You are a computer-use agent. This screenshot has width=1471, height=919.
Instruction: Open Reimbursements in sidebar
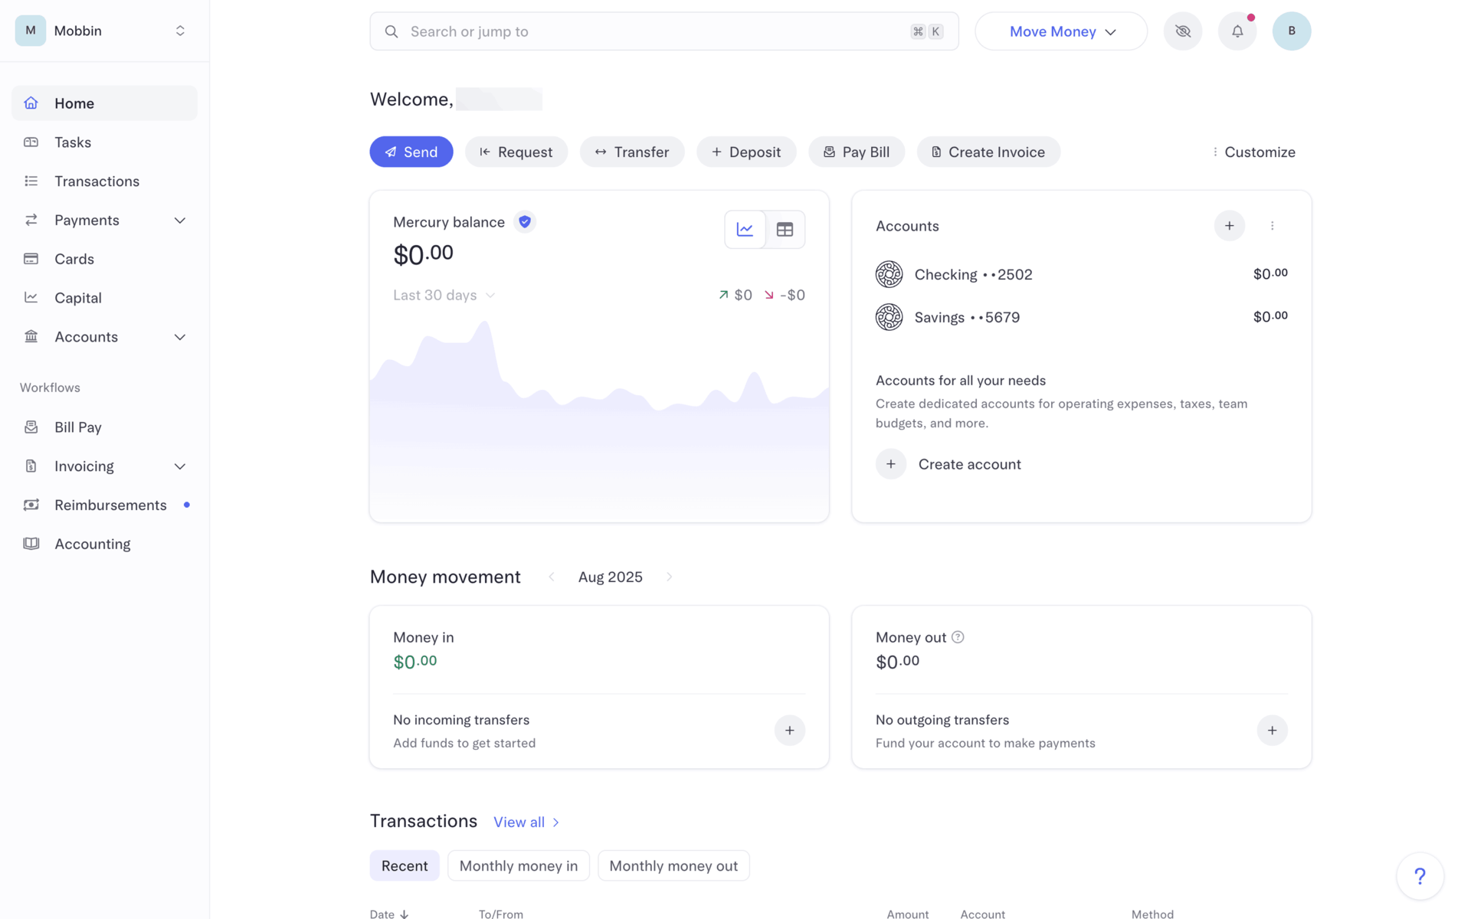pyautogui.click(x=104, y=505)
